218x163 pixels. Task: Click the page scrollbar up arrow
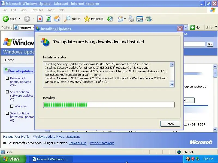(x=215, y=66)
